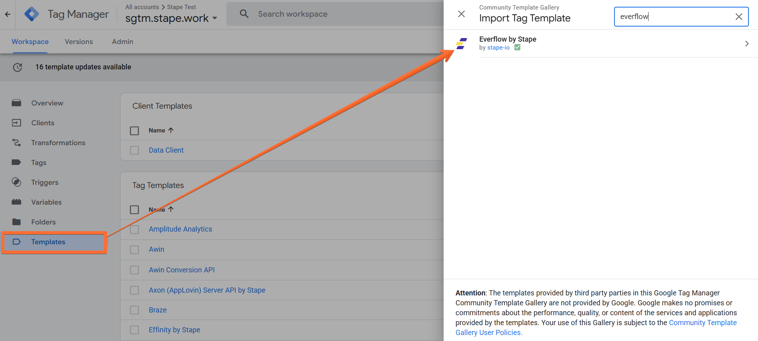Image resolution: width=758 pixels, height=341 pixels.
Task: Open Axon (AppLovin) Server API by Stape
Action: tap(207, 290)
